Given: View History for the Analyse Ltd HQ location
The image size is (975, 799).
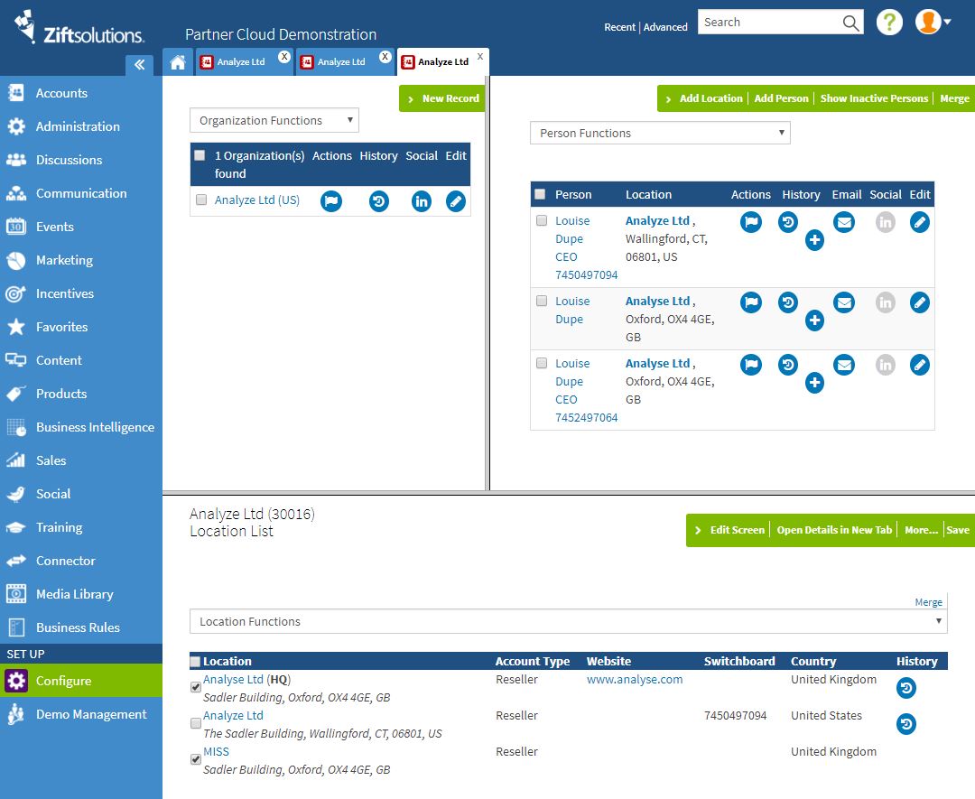Looking at the screenshot, I should (906, 688).
